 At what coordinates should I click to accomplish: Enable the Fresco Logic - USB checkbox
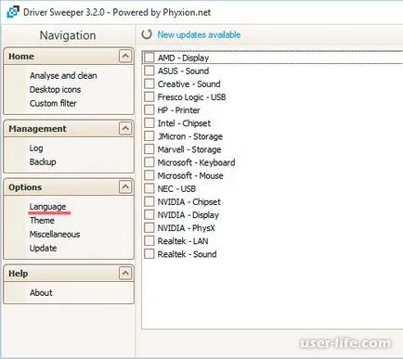coord(149,96)
